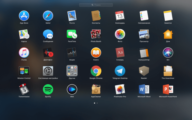Open Системные настройки preferences
192x120 pixels.
(x=48, y=71)
